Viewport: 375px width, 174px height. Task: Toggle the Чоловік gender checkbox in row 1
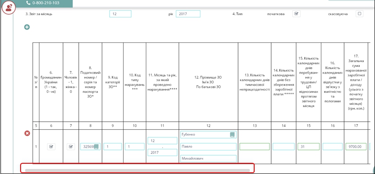tap(71, 147)
